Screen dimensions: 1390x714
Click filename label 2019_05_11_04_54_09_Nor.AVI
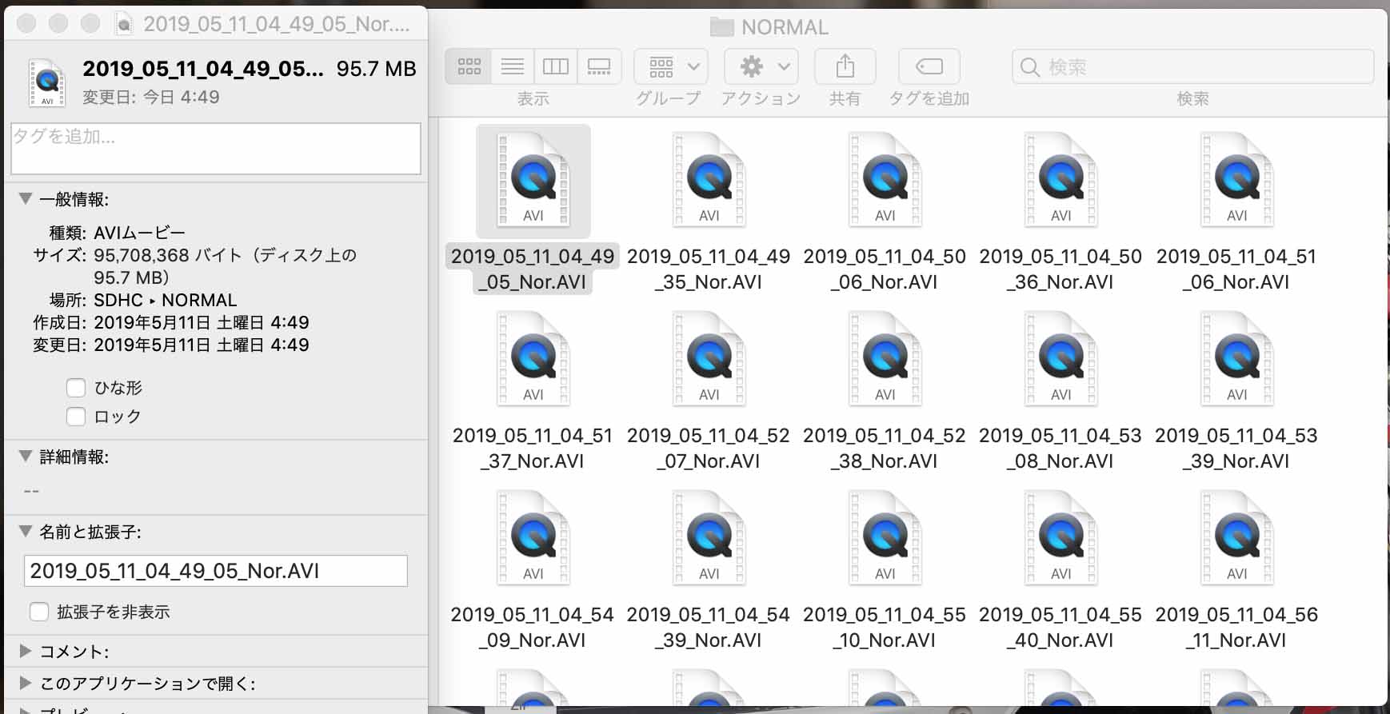click(x=533, y=628)
